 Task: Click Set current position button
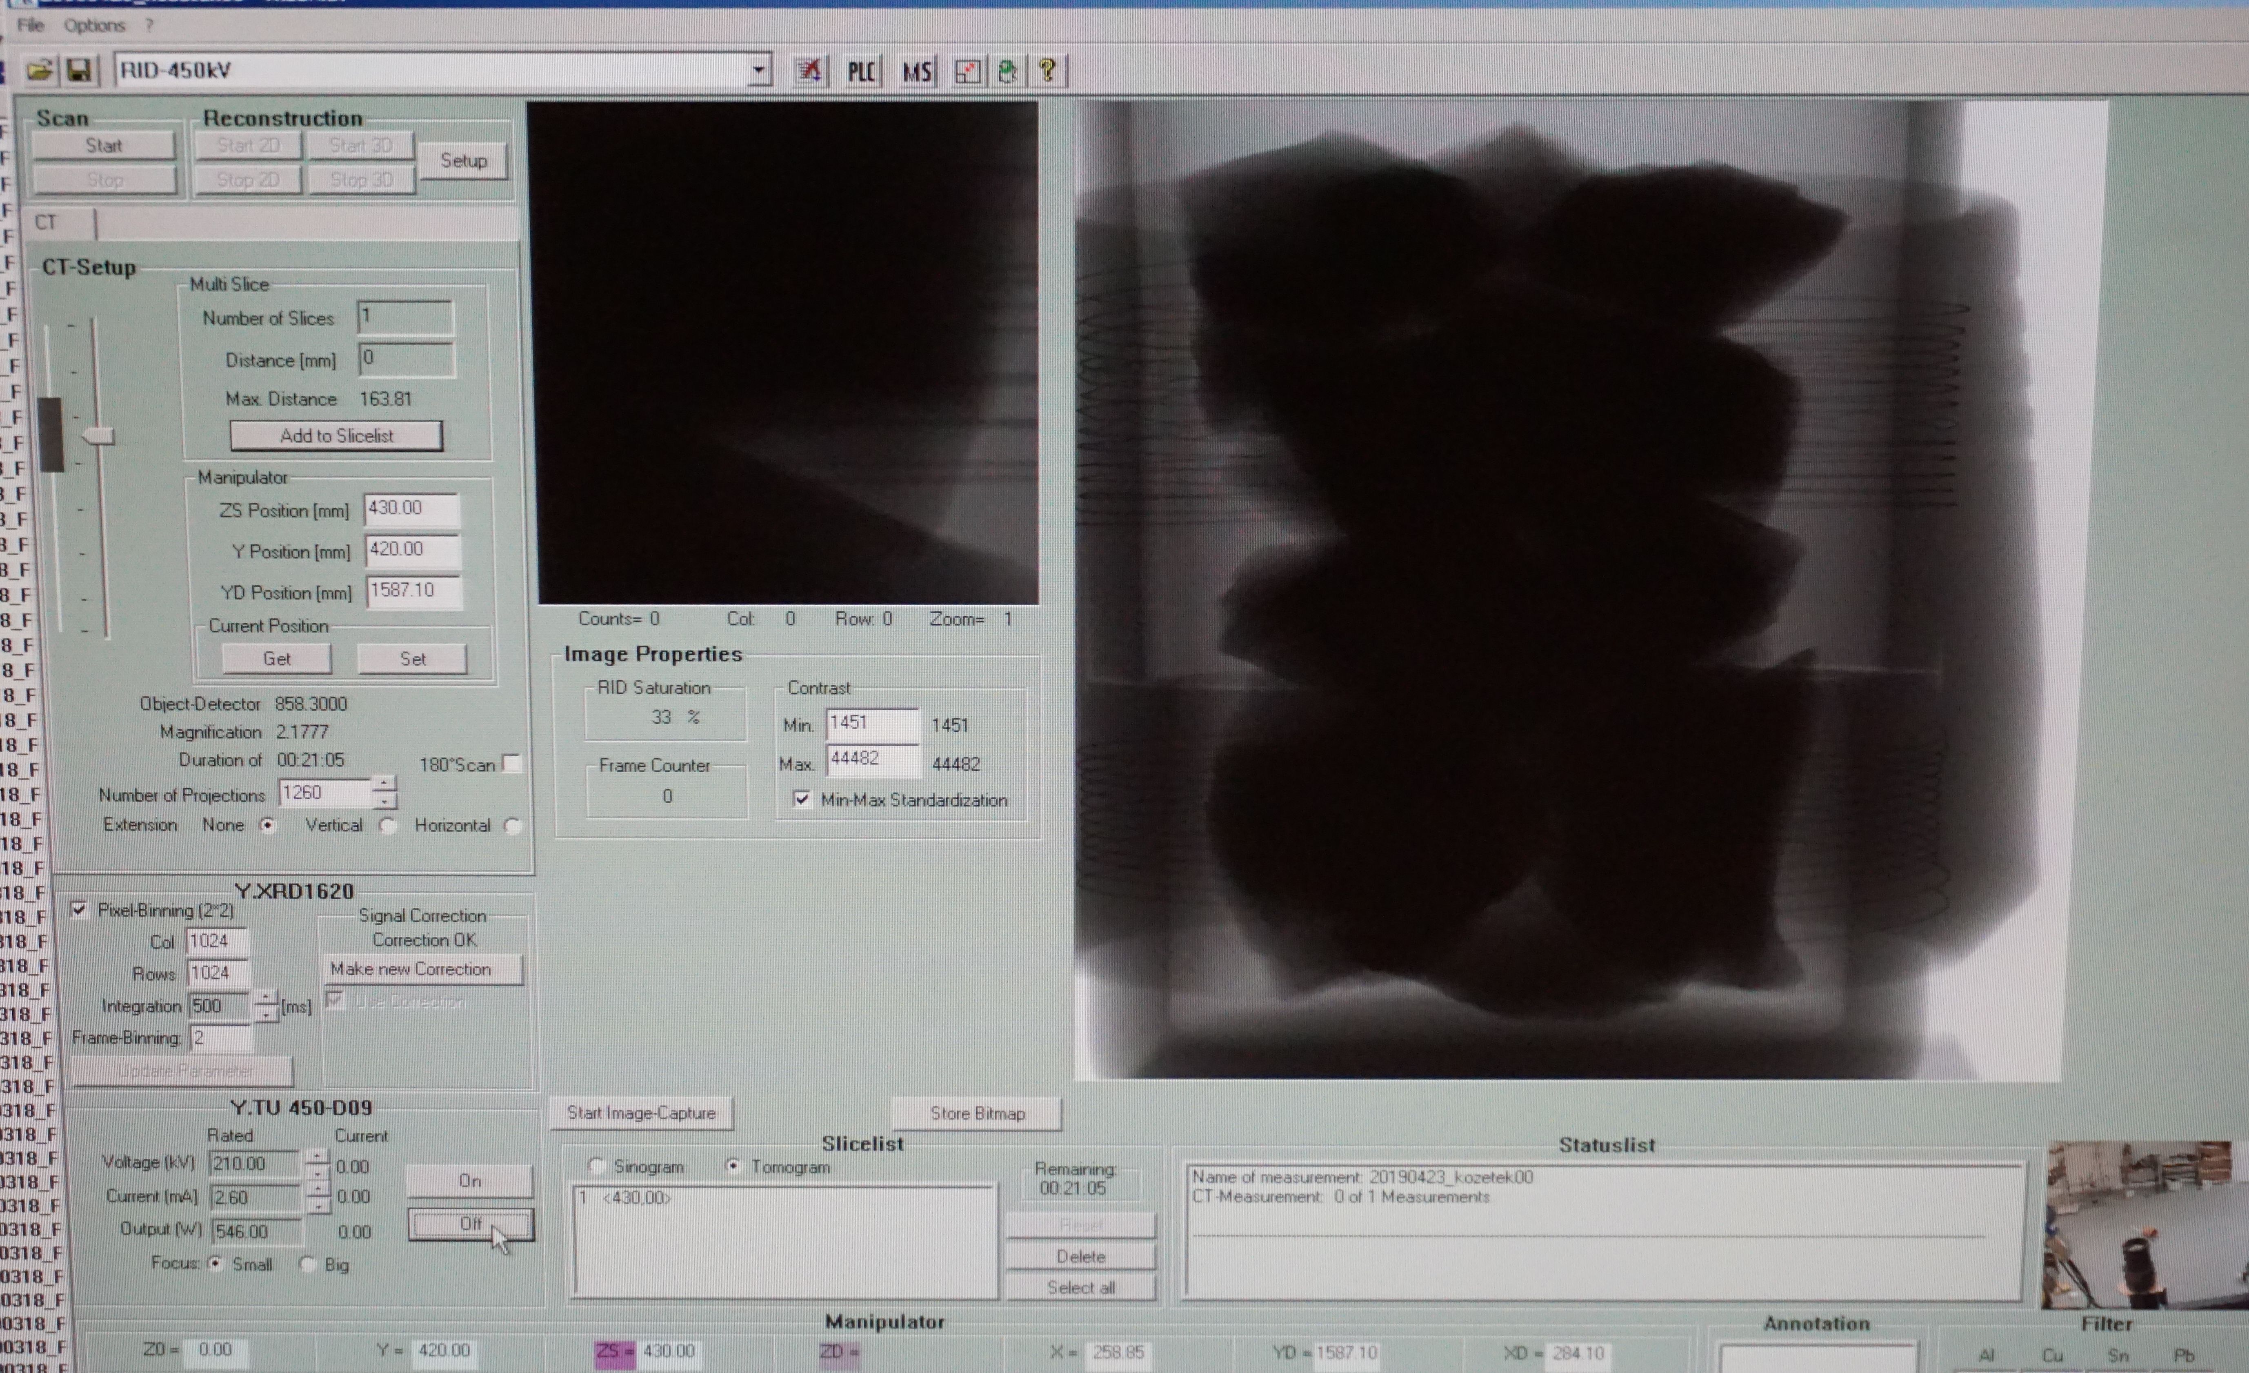point(413,658)
